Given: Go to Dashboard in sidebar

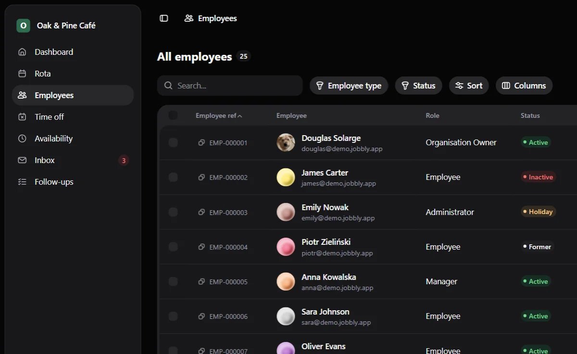Looking at the screenshot, I should [x=73, y=52].
